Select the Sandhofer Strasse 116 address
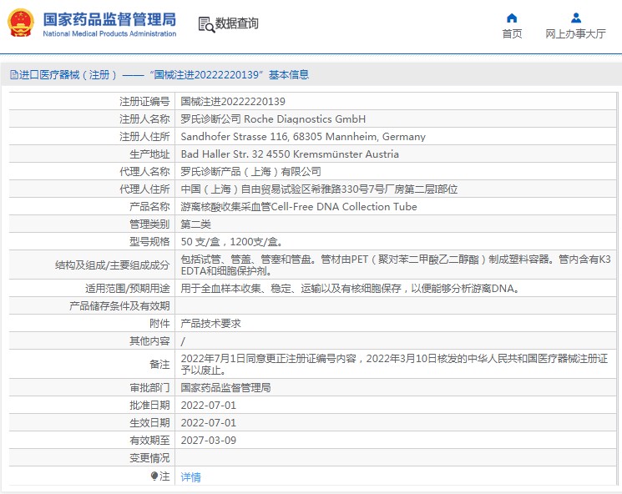Screen dimensions: 622x494 303,136
